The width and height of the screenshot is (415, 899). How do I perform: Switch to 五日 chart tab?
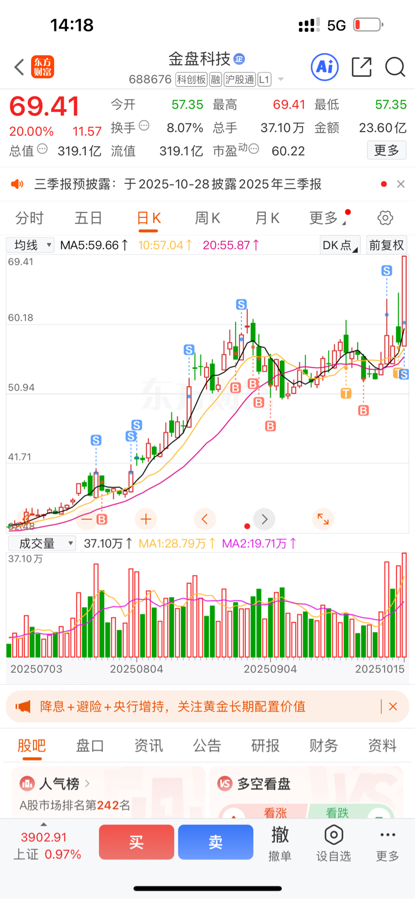pyautogui.click(x=89, y=218)
